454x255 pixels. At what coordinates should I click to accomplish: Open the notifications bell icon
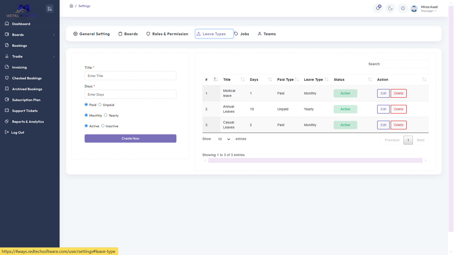(378, 8)
